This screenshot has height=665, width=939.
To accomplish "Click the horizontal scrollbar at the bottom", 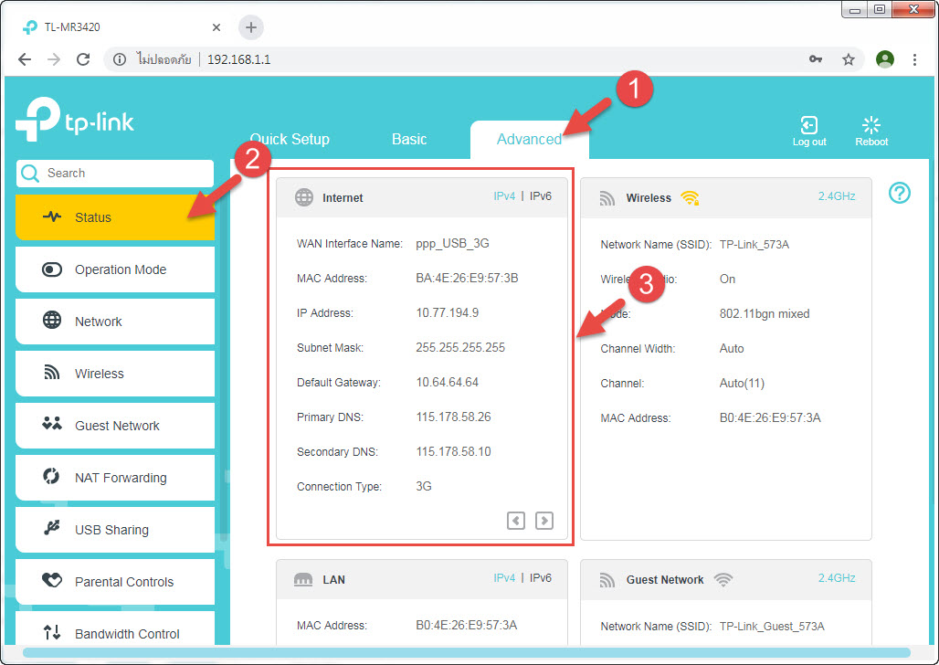I will pyautogui.click(x=467, y=652).
